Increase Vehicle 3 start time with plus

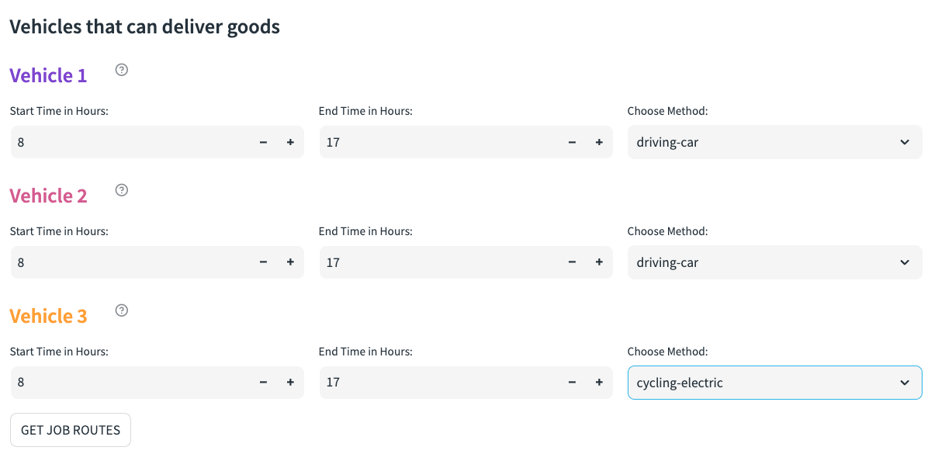[x=290, y=382]
